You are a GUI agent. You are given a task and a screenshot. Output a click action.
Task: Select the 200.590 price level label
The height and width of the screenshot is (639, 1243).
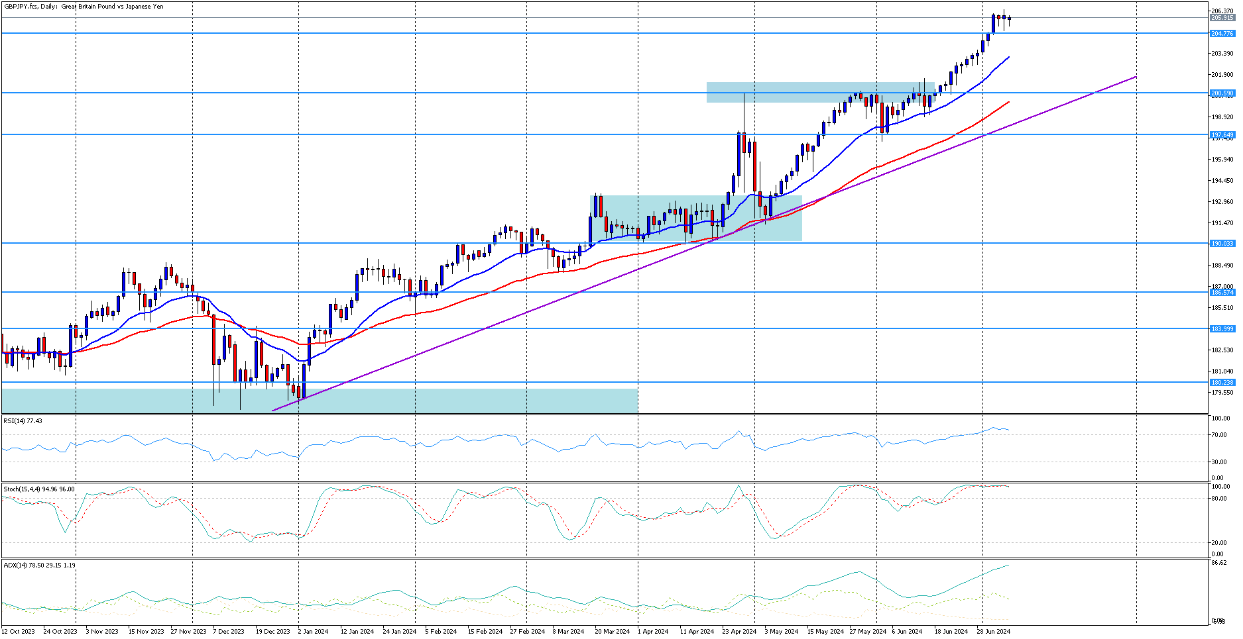point(1222,93)
